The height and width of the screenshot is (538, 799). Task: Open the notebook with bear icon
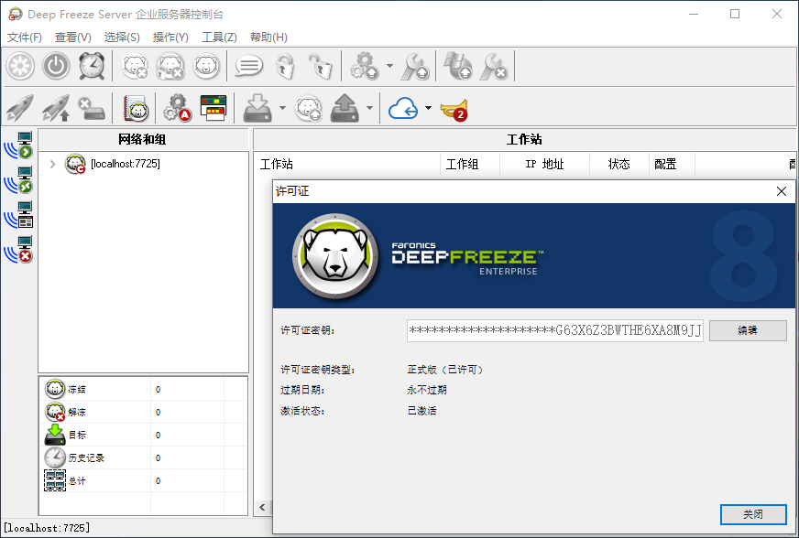tap(136, 108)
